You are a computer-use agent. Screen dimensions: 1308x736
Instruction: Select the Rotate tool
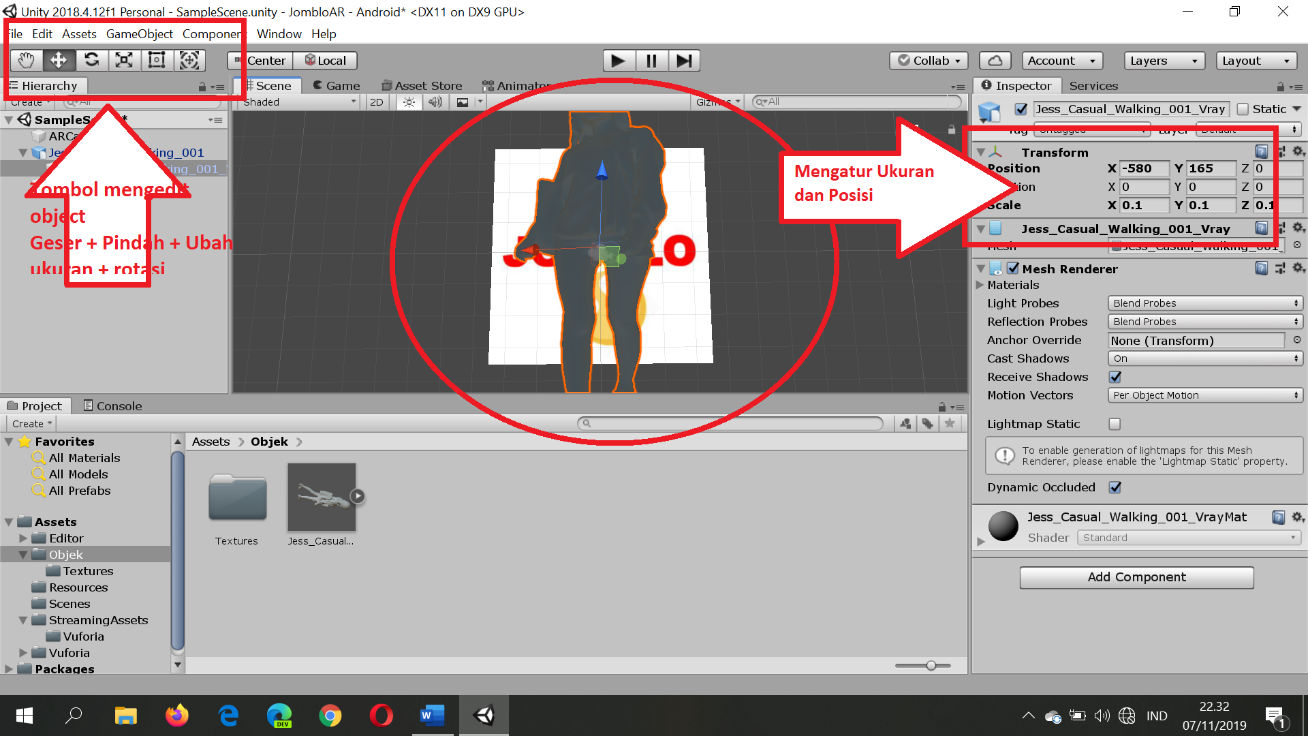tap(91, 60)
